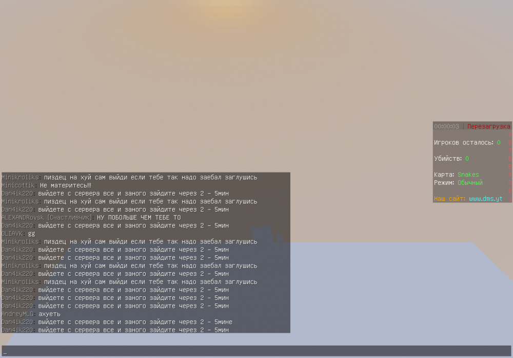Click Dan4ik220's name in the bottom chat line

coord(17,330)
